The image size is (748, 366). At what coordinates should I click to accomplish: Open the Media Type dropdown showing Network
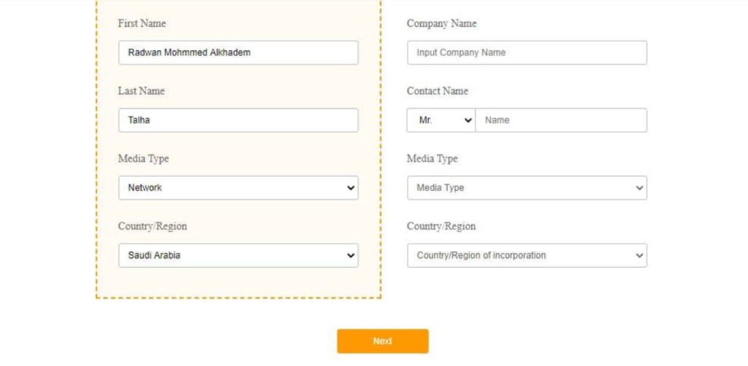[238, 188]
